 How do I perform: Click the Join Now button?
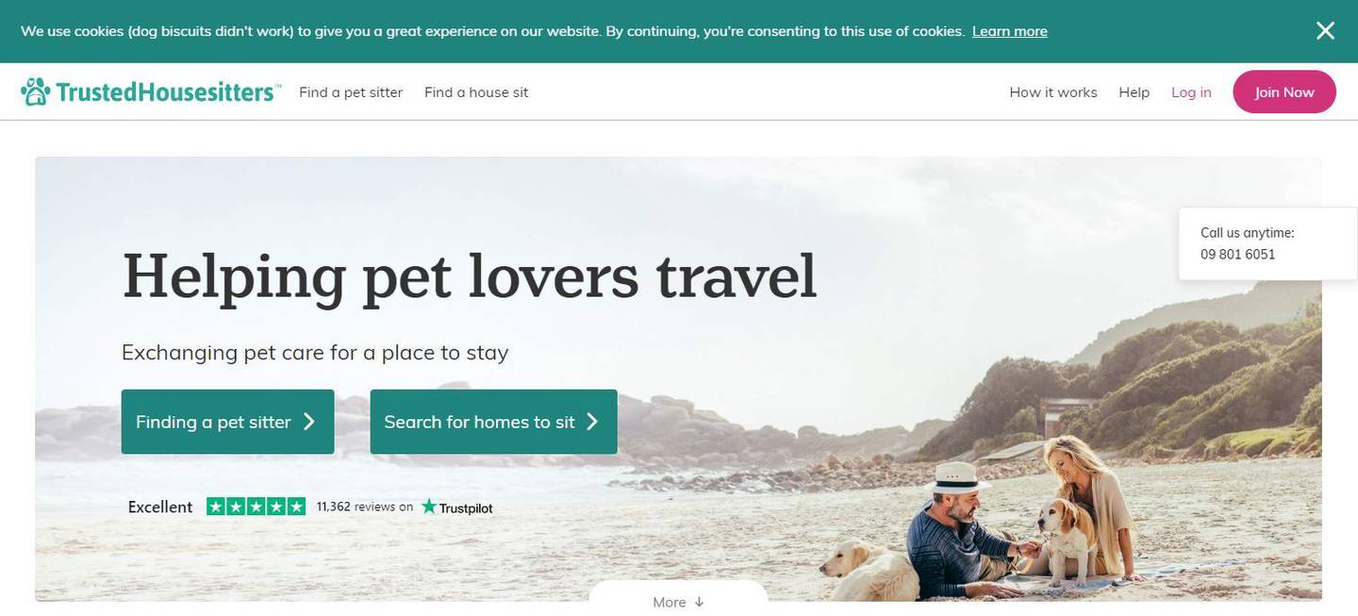[1284, 92]
